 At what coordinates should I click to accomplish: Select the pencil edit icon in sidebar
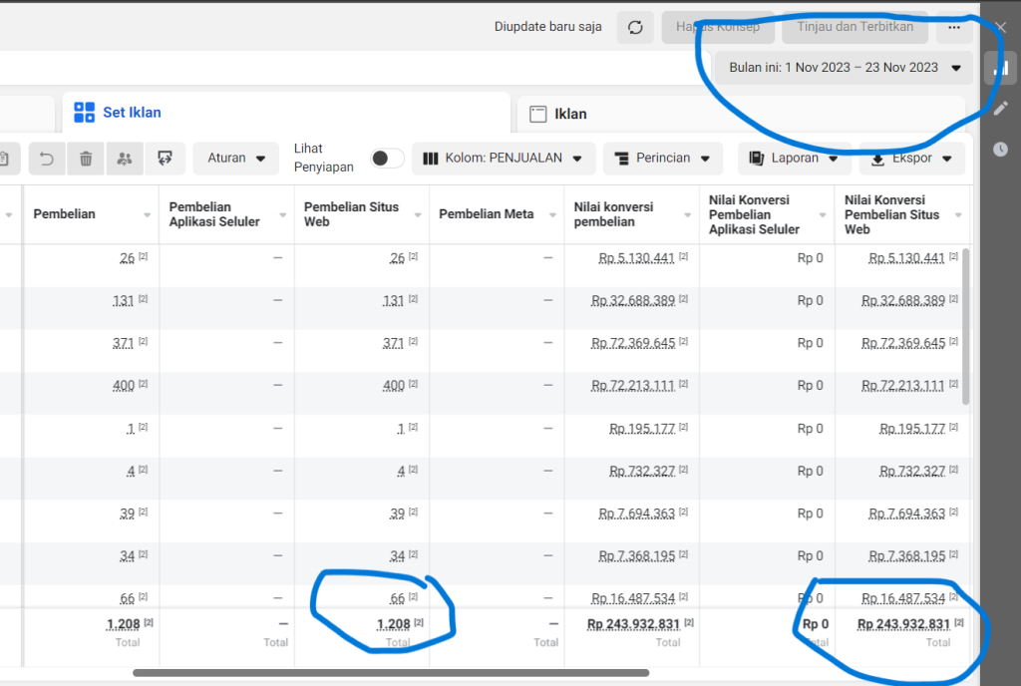(1000, 109)
